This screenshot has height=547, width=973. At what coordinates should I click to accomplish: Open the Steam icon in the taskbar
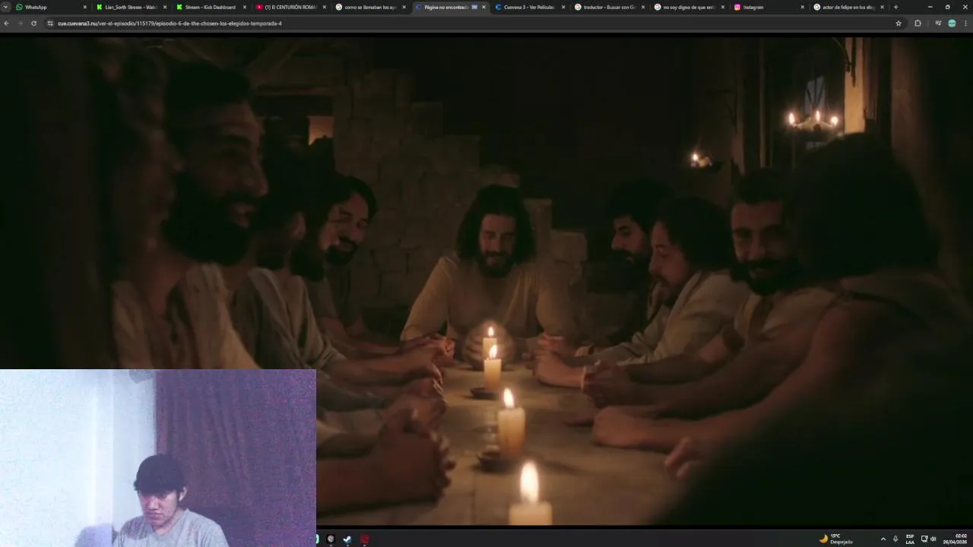coord(347,539)
